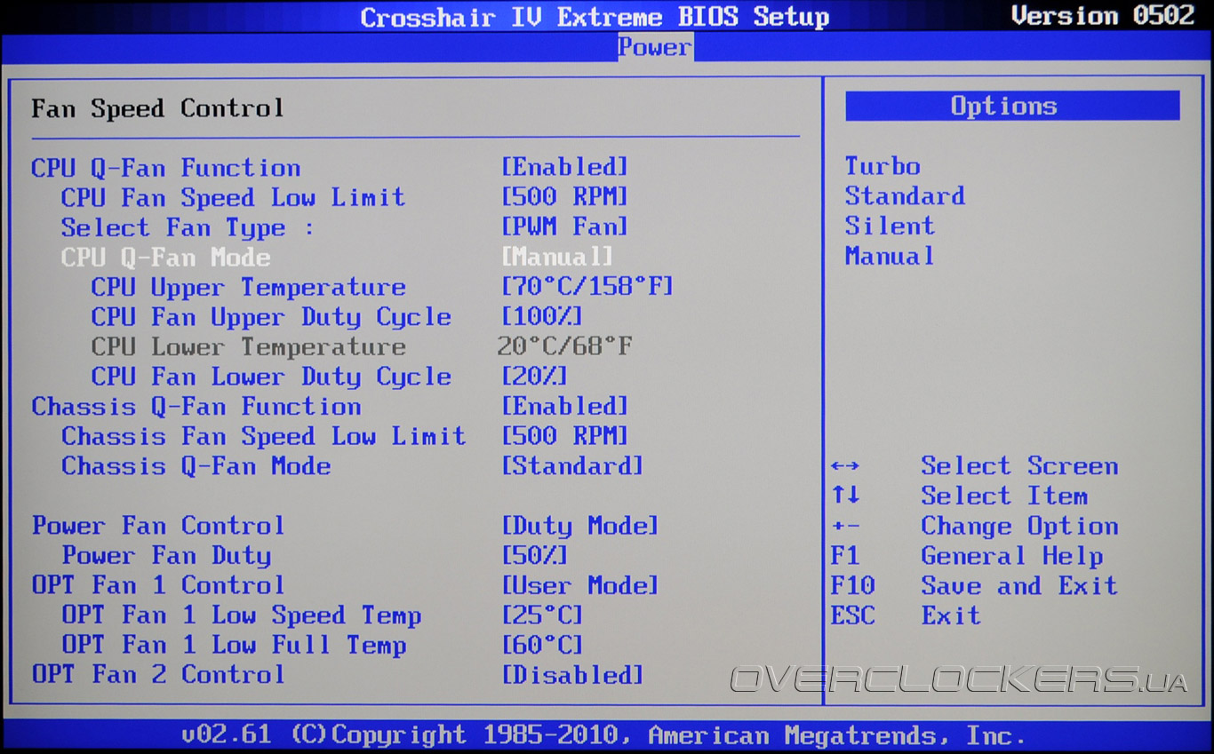Open the OPT Fan 1 Control [User Mode] value
1214x754 pixels.
click(x=580, y=584)
